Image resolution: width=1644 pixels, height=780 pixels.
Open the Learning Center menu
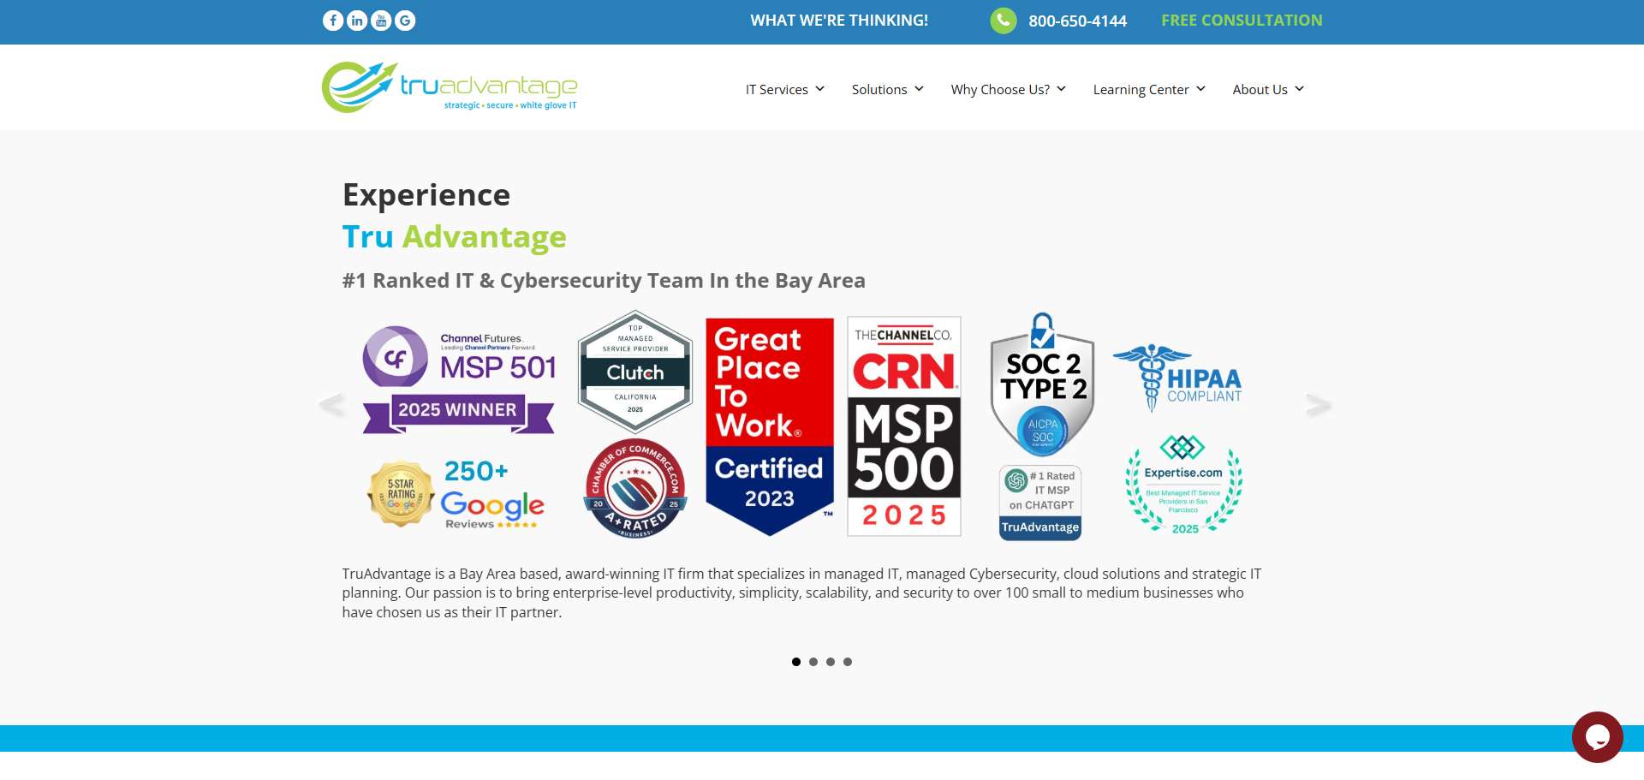tap(1141, 89)
